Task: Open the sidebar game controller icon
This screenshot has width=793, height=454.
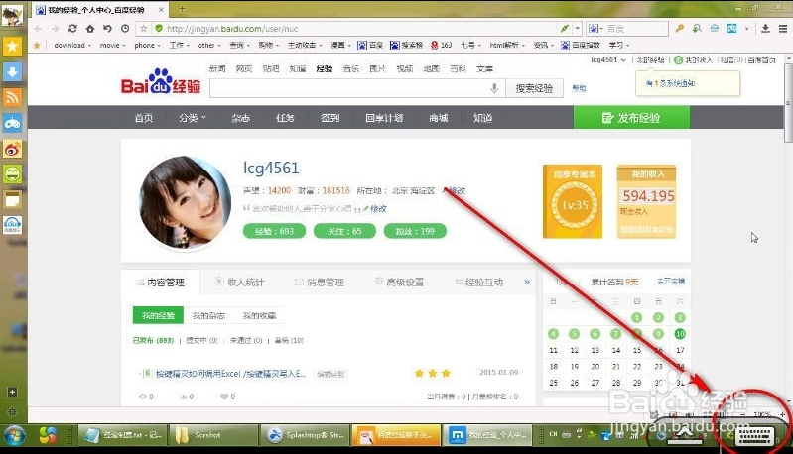Action: point(12,123)
